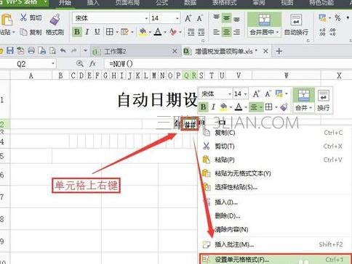Toggle middle vertical alignment in ribbon

point(226,18)
